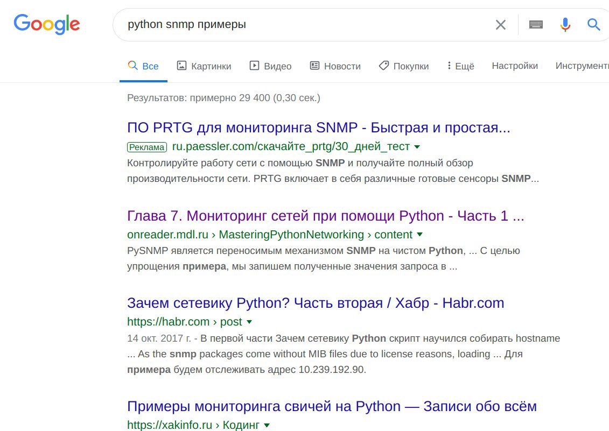
Task: Click the blue magnifier search button
Action: [x=593, y=25]
